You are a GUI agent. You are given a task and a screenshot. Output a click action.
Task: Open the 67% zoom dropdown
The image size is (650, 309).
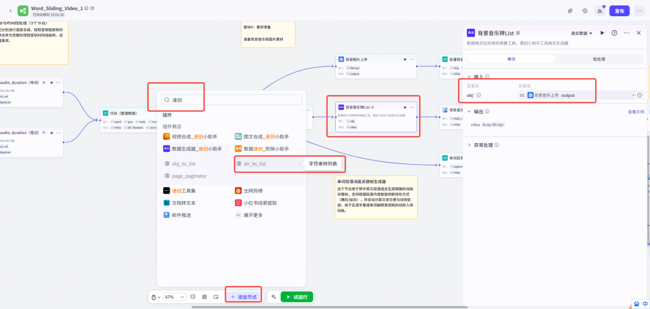coord(175,297)
